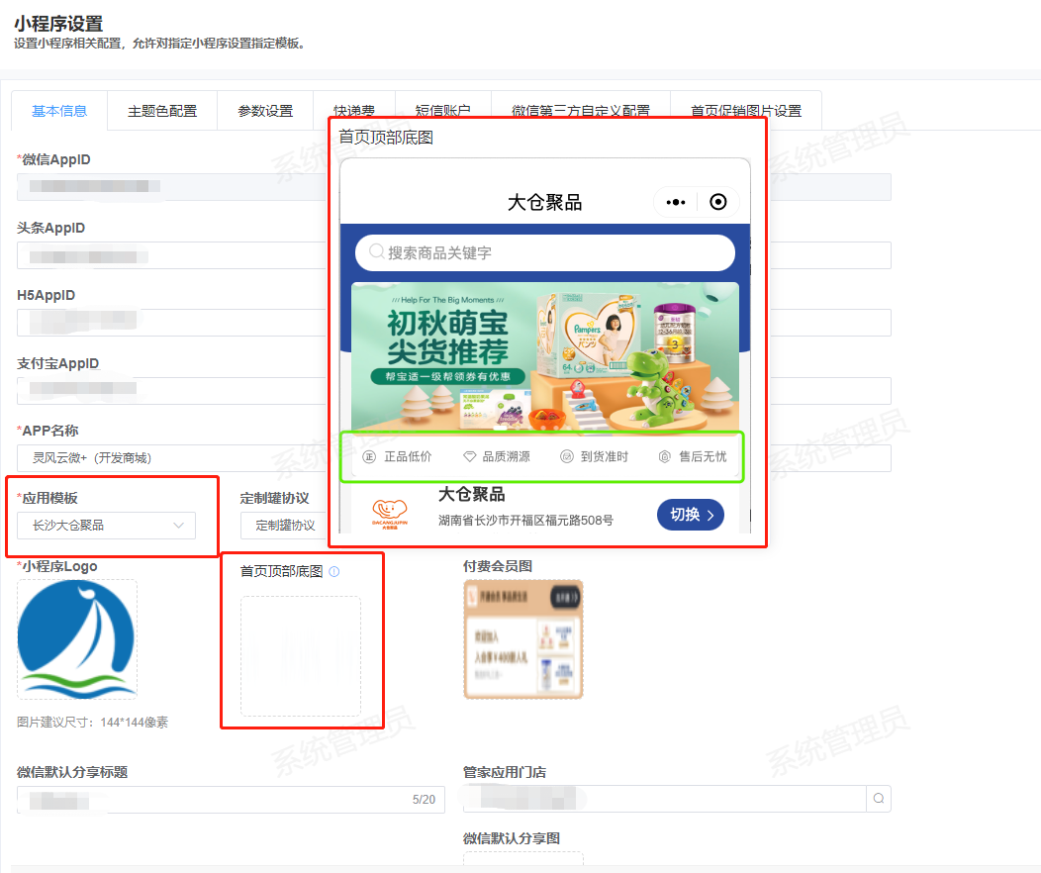Viewport: 1041px width, 873px height.
Task: Click the 微信默认分享标题 input
Action: pyautogui.click(x=231, y=800)
